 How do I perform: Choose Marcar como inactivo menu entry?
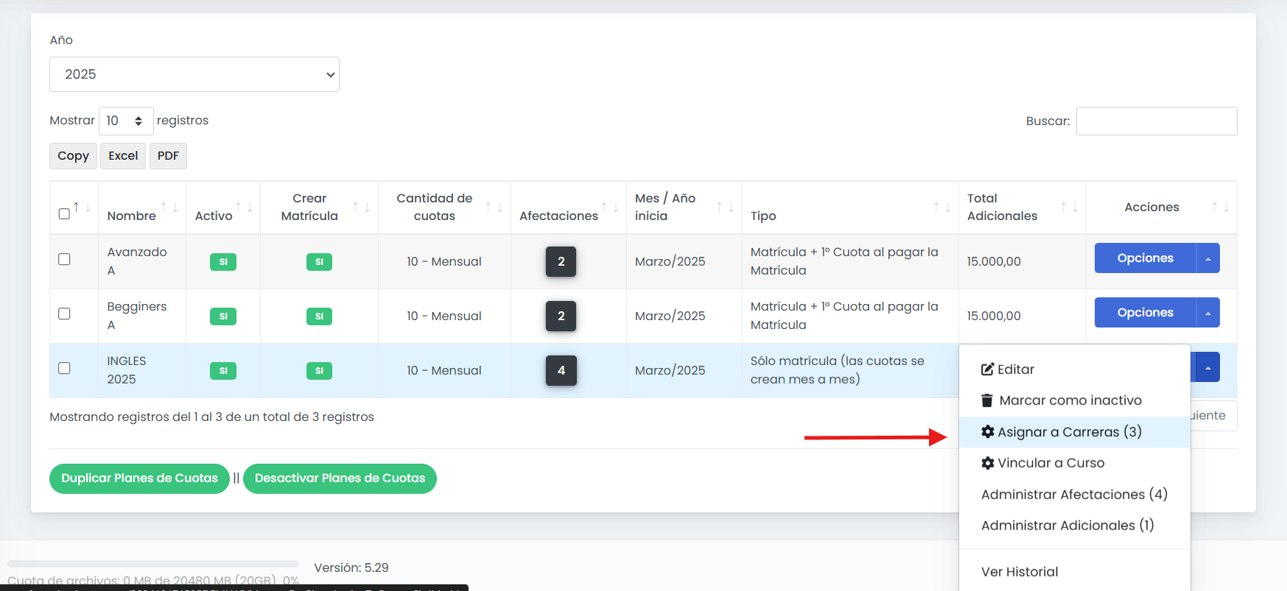pos(1075,400)
